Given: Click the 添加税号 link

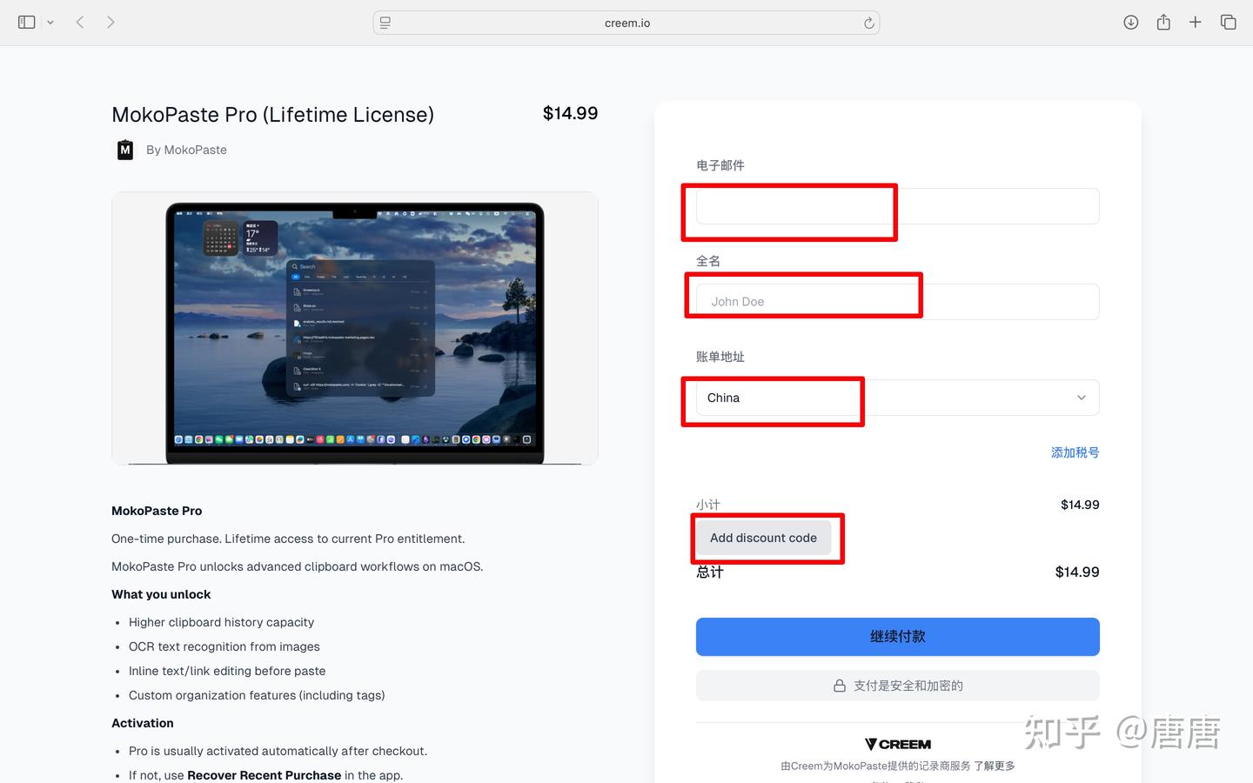Looking at the screenshot, I should click(1075, 452).
